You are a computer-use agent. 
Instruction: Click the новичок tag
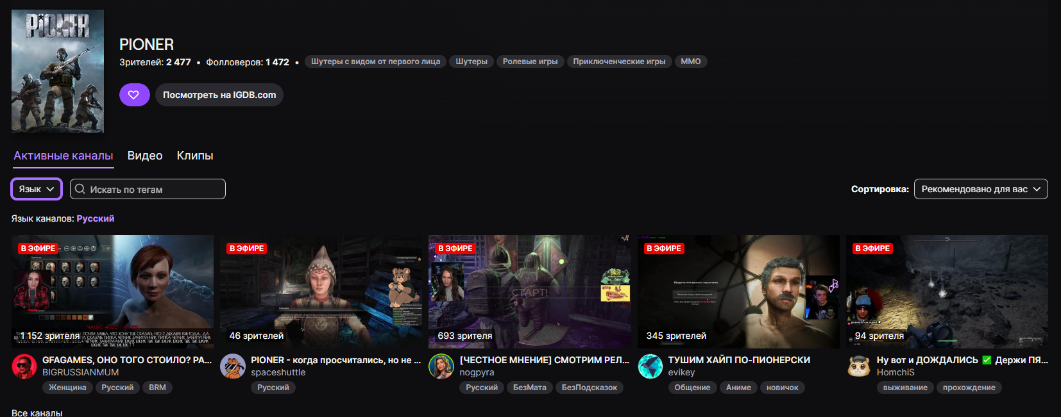pos(783,388)
